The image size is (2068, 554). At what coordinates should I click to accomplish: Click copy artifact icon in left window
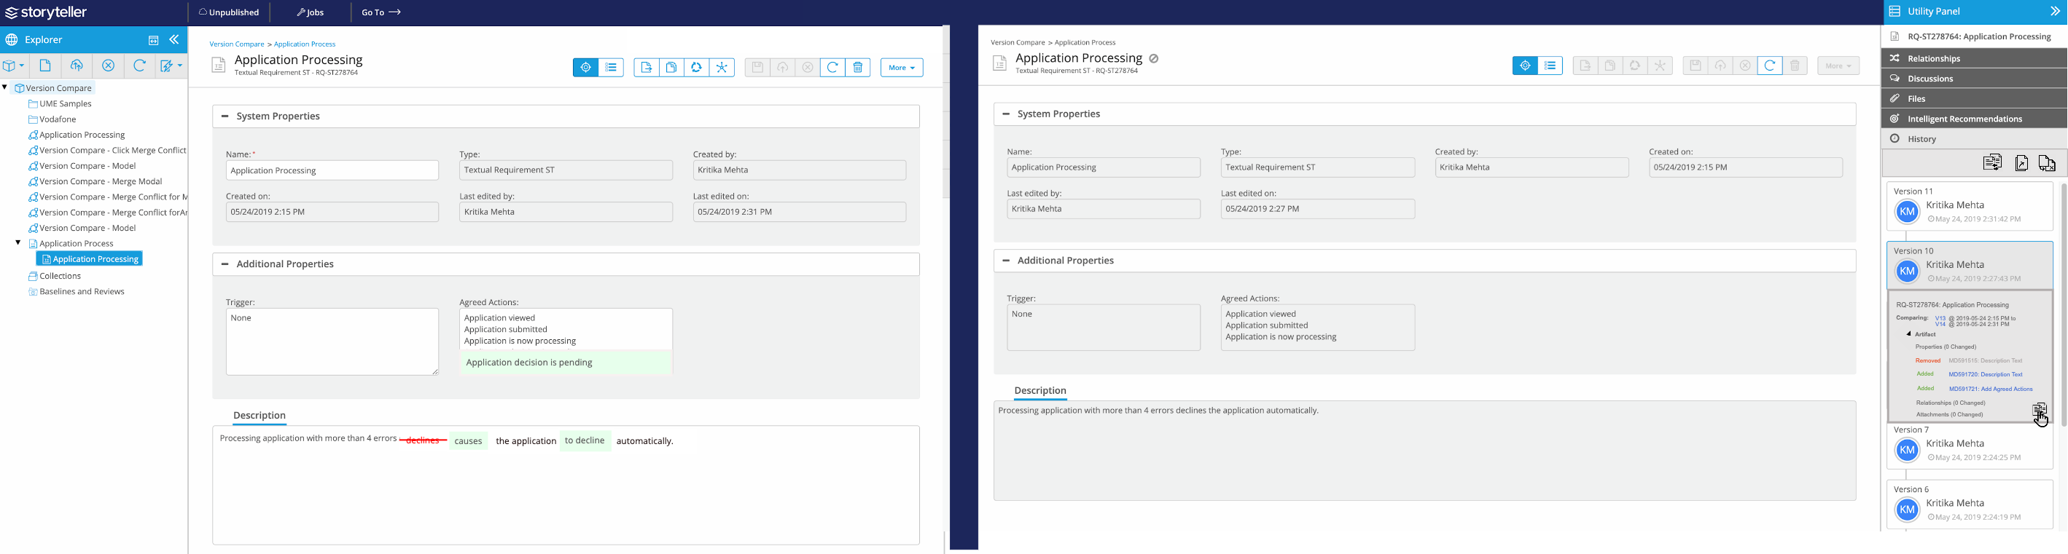(x=671, y=68)
